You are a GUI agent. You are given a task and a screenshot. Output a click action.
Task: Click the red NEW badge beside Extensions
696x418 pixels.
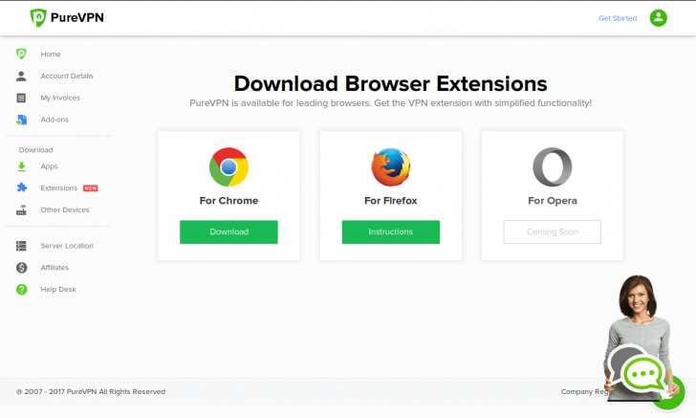pyautogui.click(x=91, y=188)
